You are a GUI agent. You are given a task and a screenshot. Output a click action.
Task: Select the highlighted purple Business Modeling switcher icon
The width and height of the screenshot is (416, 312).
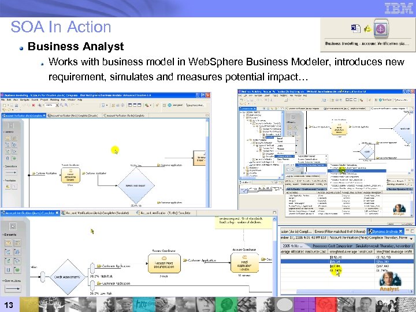click(x=381, y=29)
